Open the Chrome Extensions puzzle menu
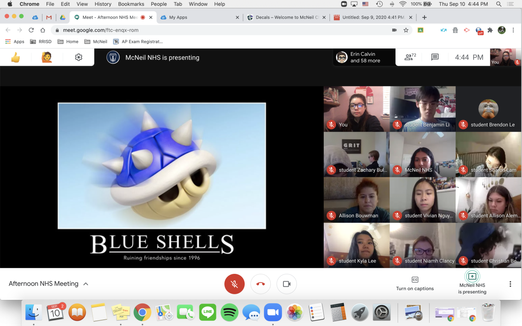This screenshot has height=326, width=522. 490,30
